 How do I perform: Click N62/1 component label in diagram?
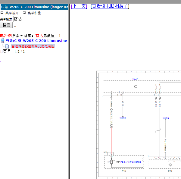135,79
